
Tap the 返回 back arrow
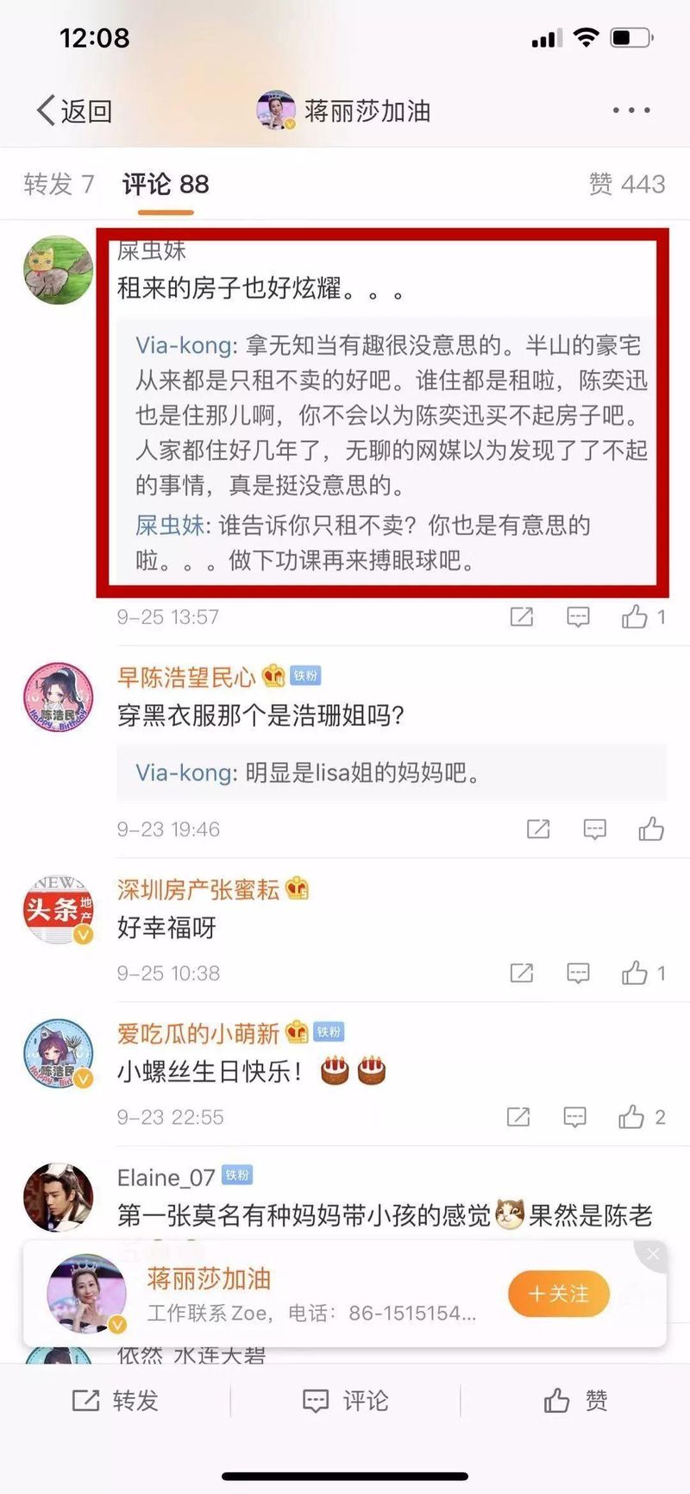pyautogui.click(x=73, y=110)
